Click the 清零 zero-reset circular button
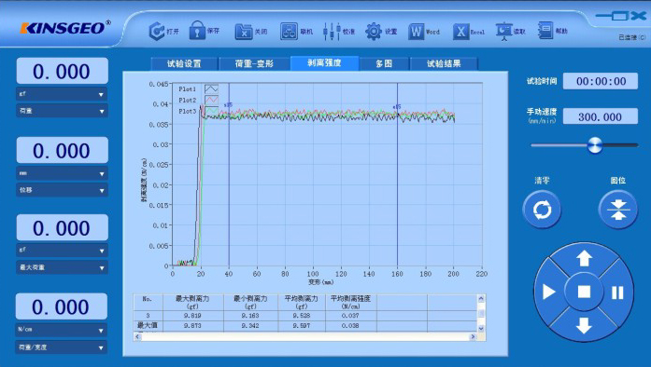The width and height of the screenshot is (651, 367). coord(542,210)
